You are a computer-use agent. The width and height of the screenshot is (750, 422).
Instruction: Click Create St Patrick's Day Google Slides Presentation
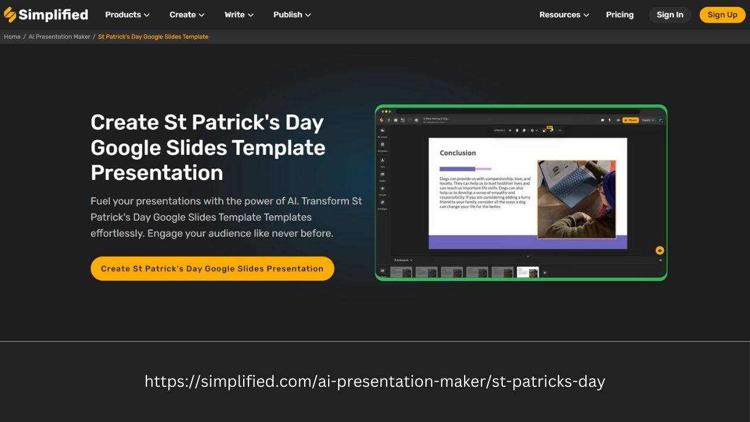point(212,268)
